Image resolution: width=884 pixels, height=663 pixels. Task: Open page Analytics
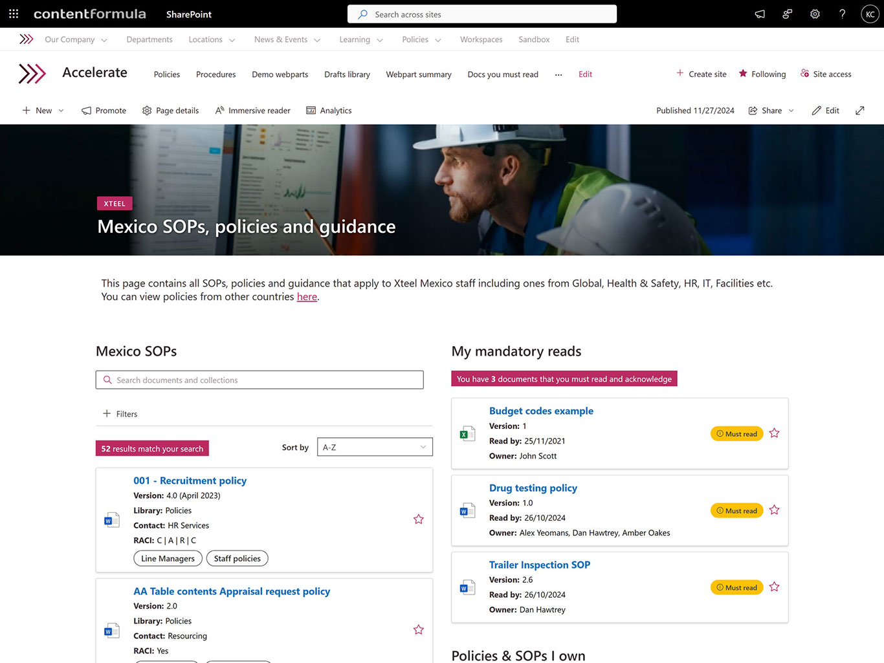click(329, 110)
